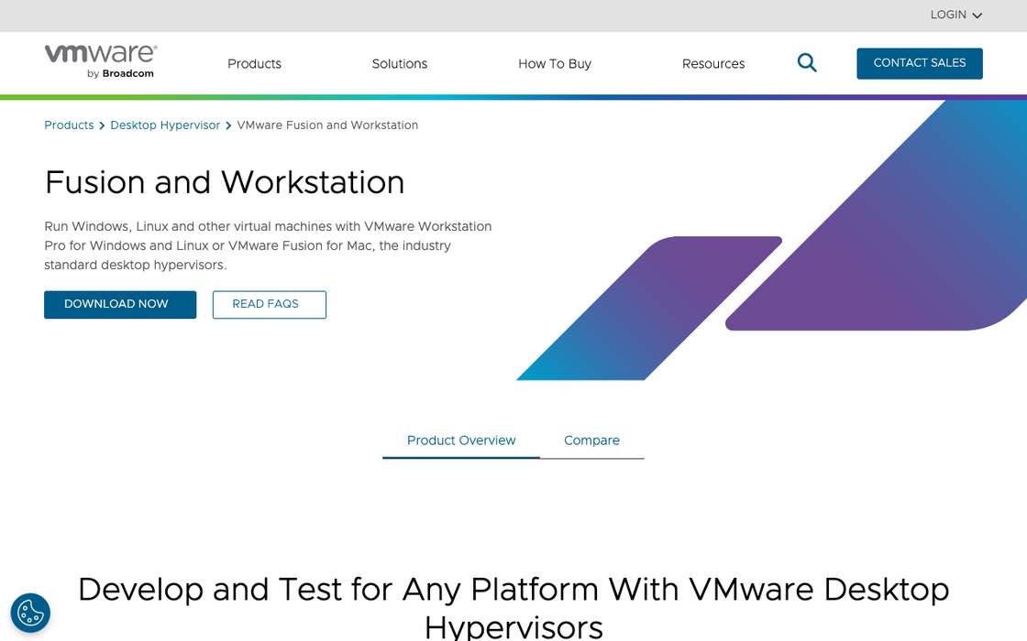Click the magnifying glass search icon
The width and height of the screenshot is (1027, 641).
tap(807, 63)
